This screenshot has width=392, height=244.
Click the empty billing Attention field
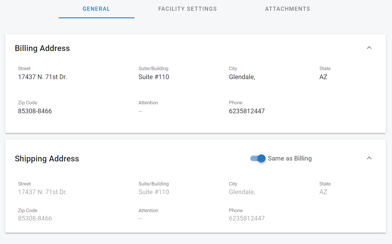point(140,111)
